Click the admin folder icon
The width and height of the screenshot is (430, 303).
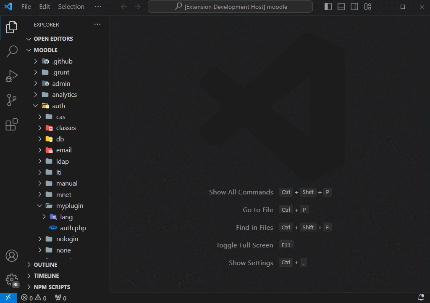coord(45,83)
